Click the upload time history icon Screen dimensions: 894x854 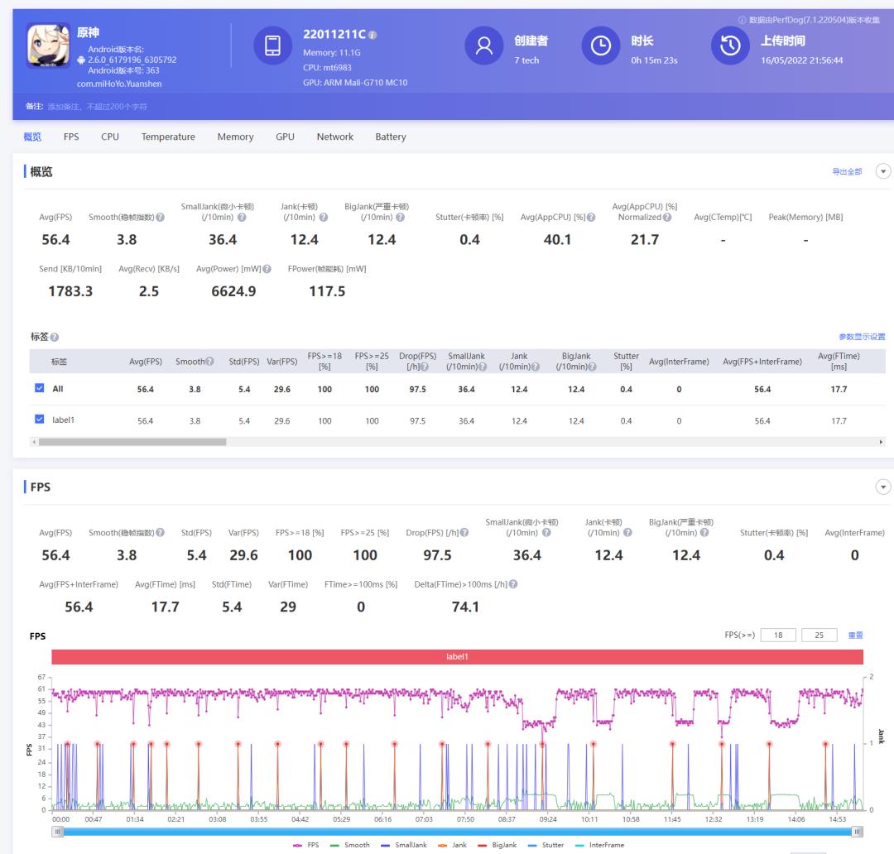click(x=730, y=47)
